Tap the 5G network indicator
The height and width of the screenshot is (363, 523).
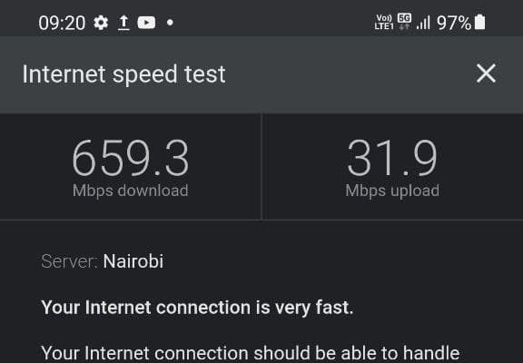click(x=404, y=22)
